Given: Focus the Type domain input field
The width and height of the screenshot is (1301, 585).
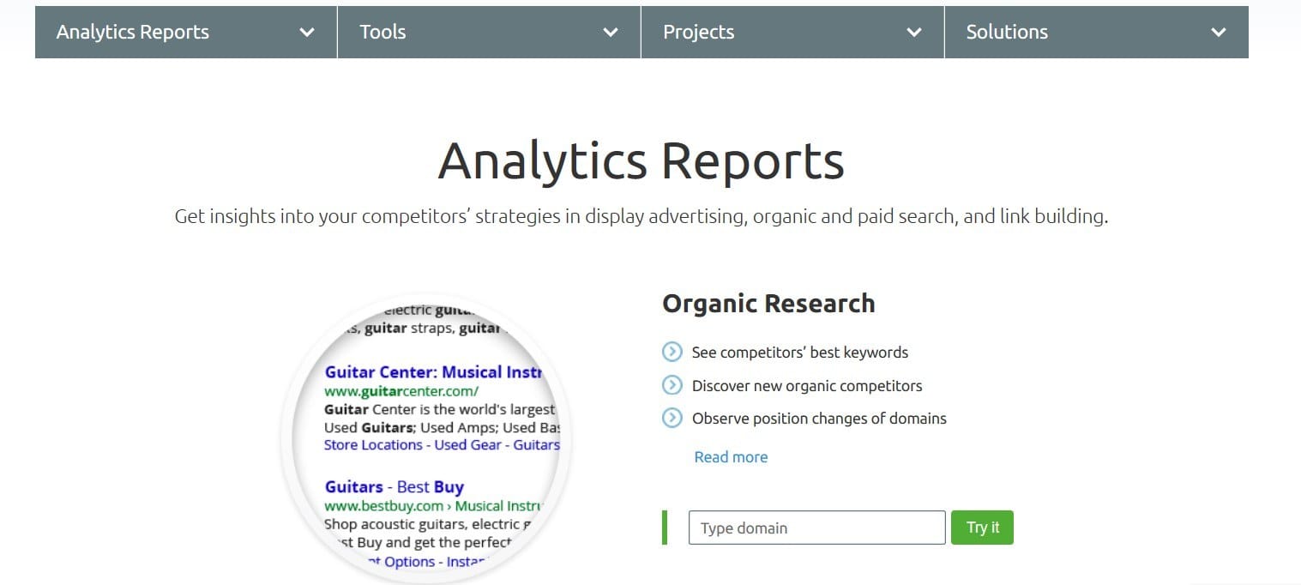Looking at the screenshot, I should coord(816,528).
